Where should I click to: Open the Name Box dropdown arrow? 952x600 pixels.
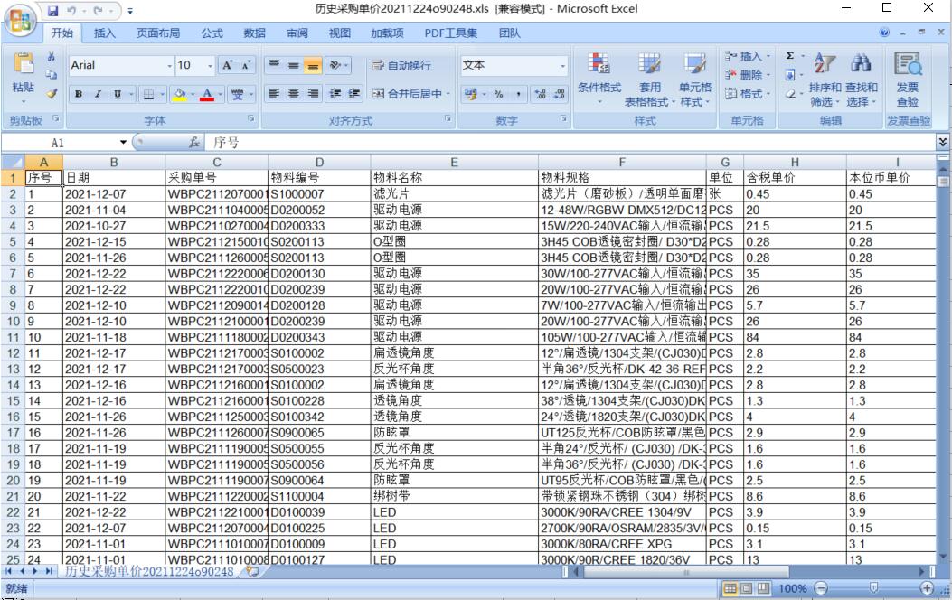click(x=124, y=143)
